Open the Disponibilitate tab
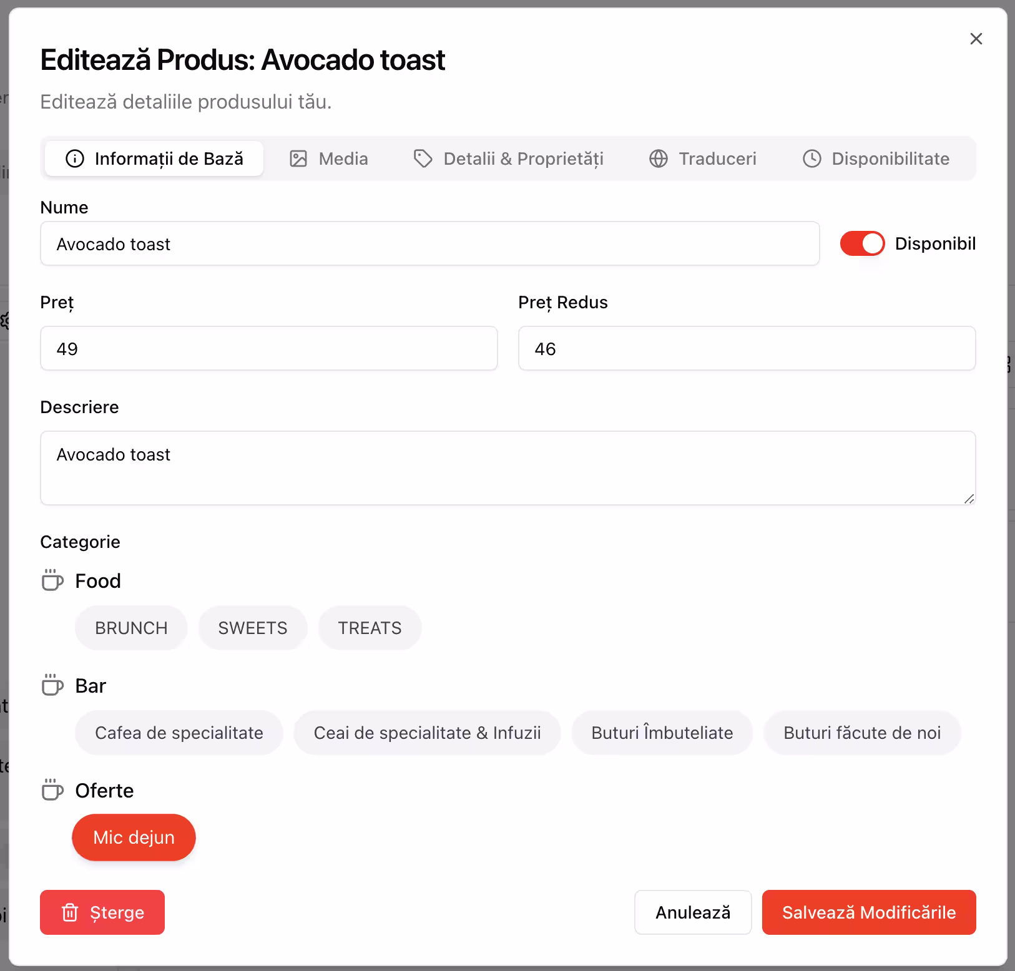Image resolution: width=1015 pixels, height=971 pixels. (876, 159)
